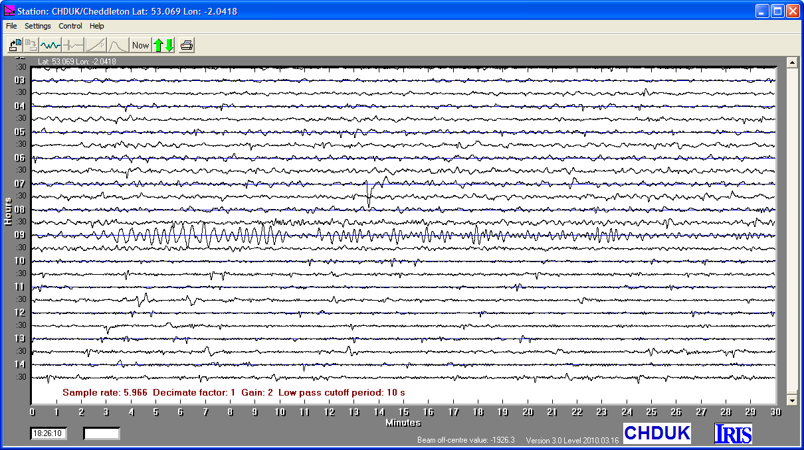The image size is (804, 450).
Task: Click the Beam off-centre value text
Action: [x=466, y=440]
